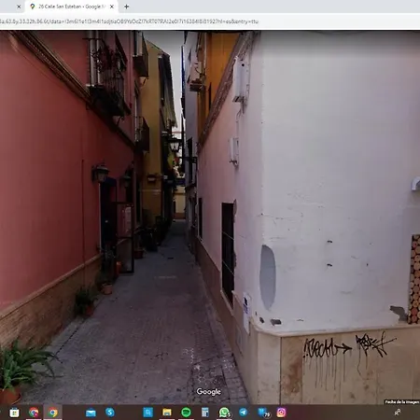The width and height of the screenshot is (420, 420).
Task: Open WhatsApp in the taskbar
Action: click(x=224, y=413)
